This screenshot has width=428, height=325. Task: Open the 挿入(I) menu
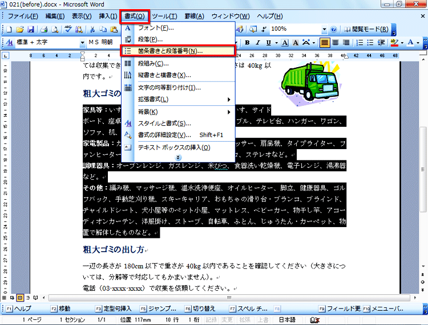click(x=108, y=17)
